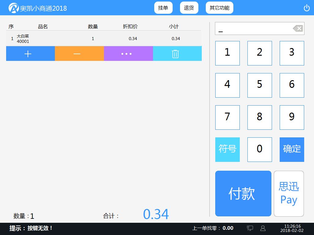Open the 其它功能 (other functions) menu
This screenshot has width=314, height=235.
[x=219, y=8]
